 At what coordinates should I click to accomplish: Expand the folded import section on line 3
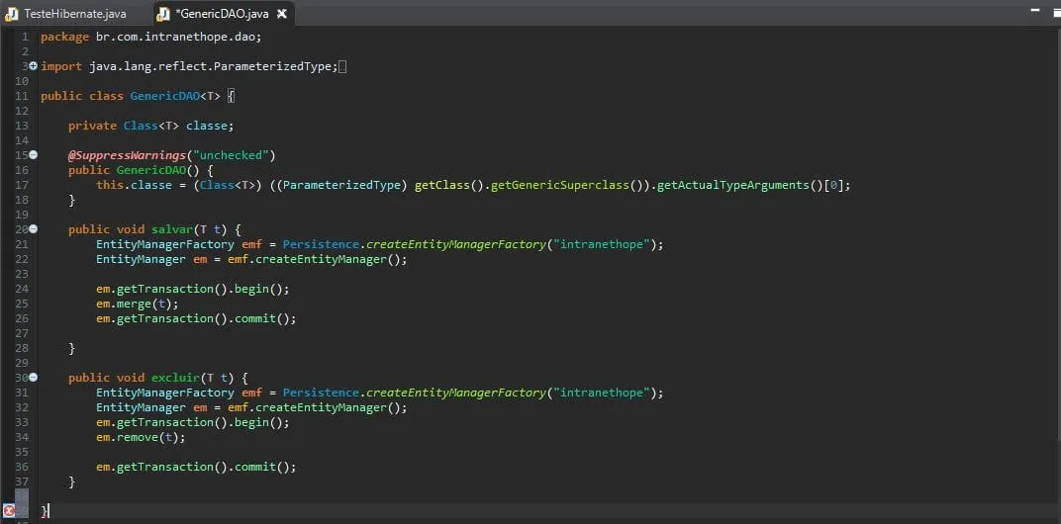coord(33,66)
